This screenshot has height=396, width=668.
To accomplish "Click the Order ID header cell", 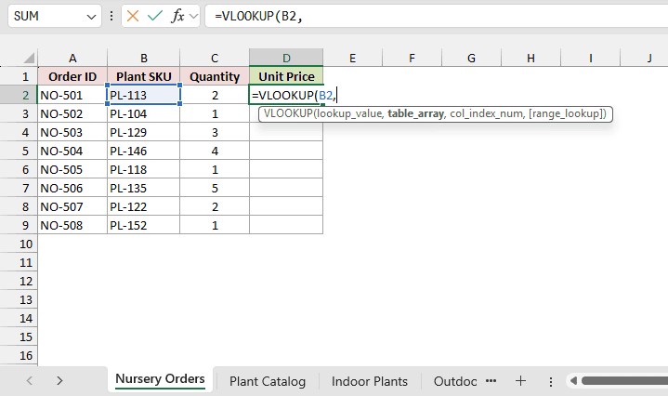I will pyautogui.click(x=72, y=76).
